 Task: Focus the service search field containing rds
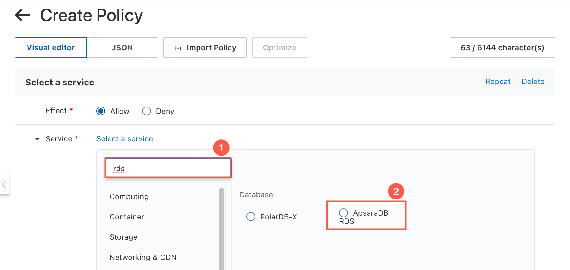[168, 168]
